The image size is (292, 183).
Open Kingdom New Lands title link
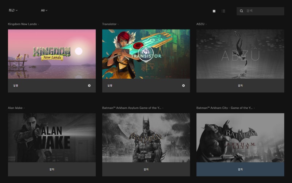point(23,24)
